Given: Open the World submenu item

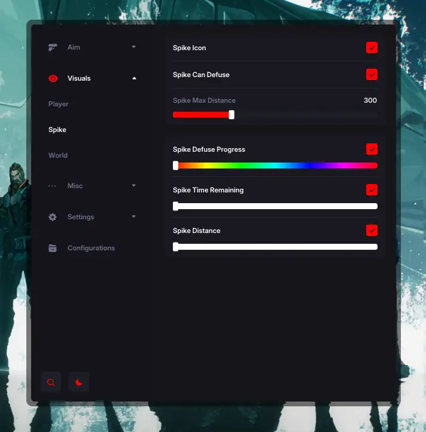Looking at the screenshot, I should point(58,155).
